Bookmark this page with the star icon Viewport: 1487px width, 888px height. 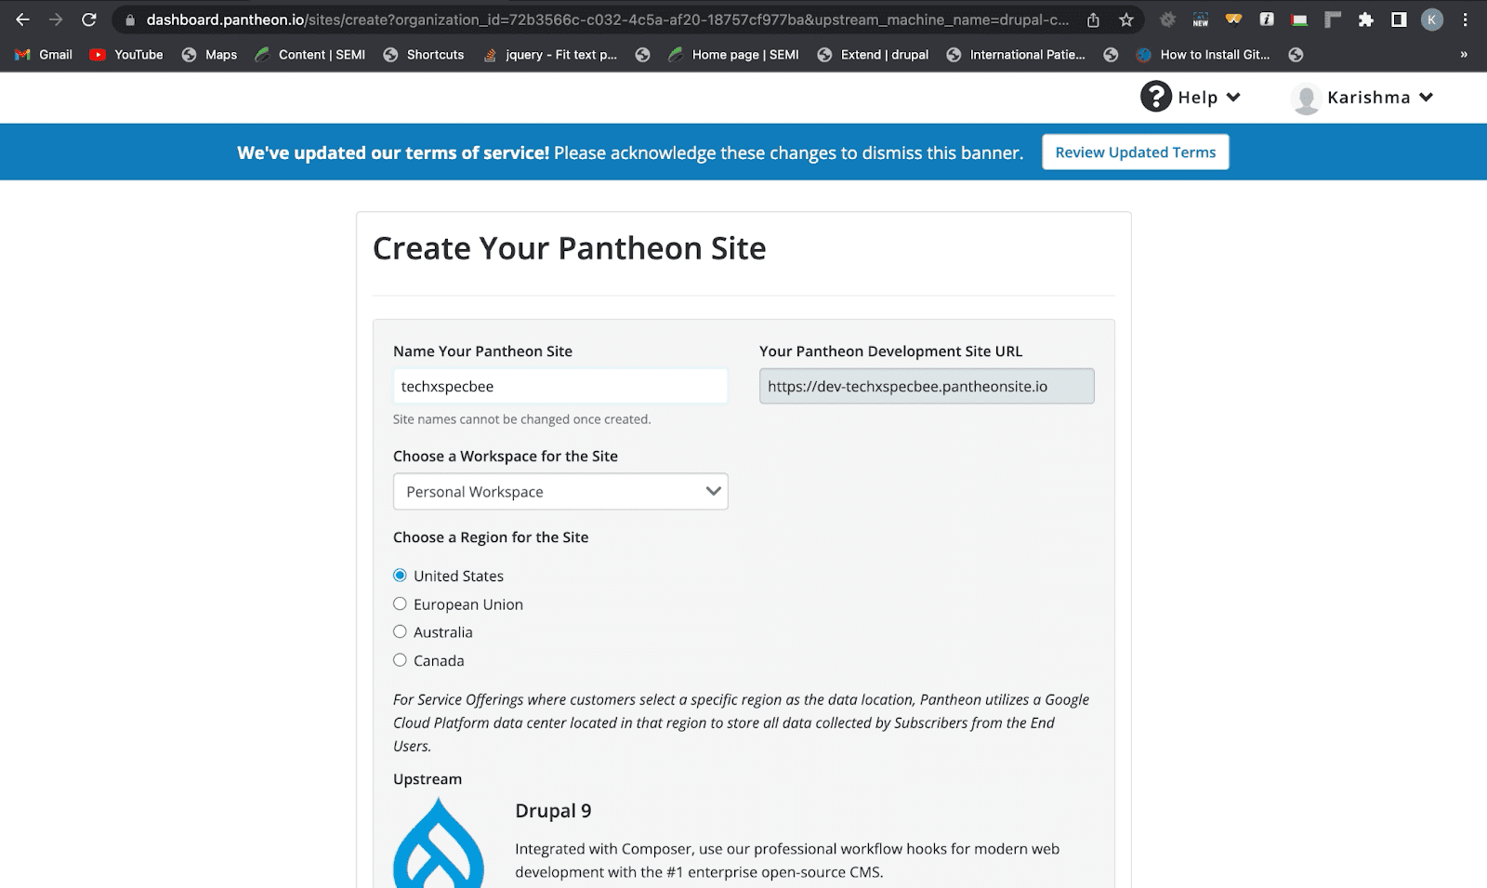coord(1126,20)
